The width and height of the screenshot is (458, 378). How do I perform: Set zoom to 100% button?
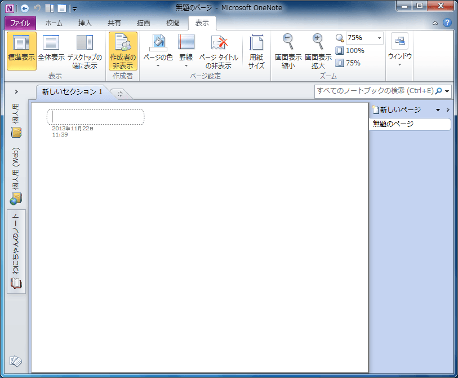coord(350,51)
